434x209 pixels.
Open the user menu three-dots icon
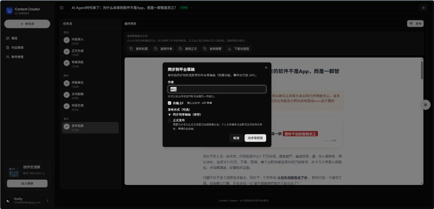pyautogui.click(x=47, y=201)
